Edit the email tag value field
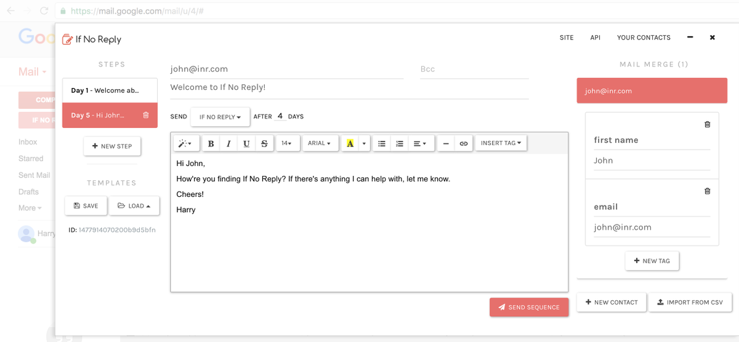 pos(652,228)
